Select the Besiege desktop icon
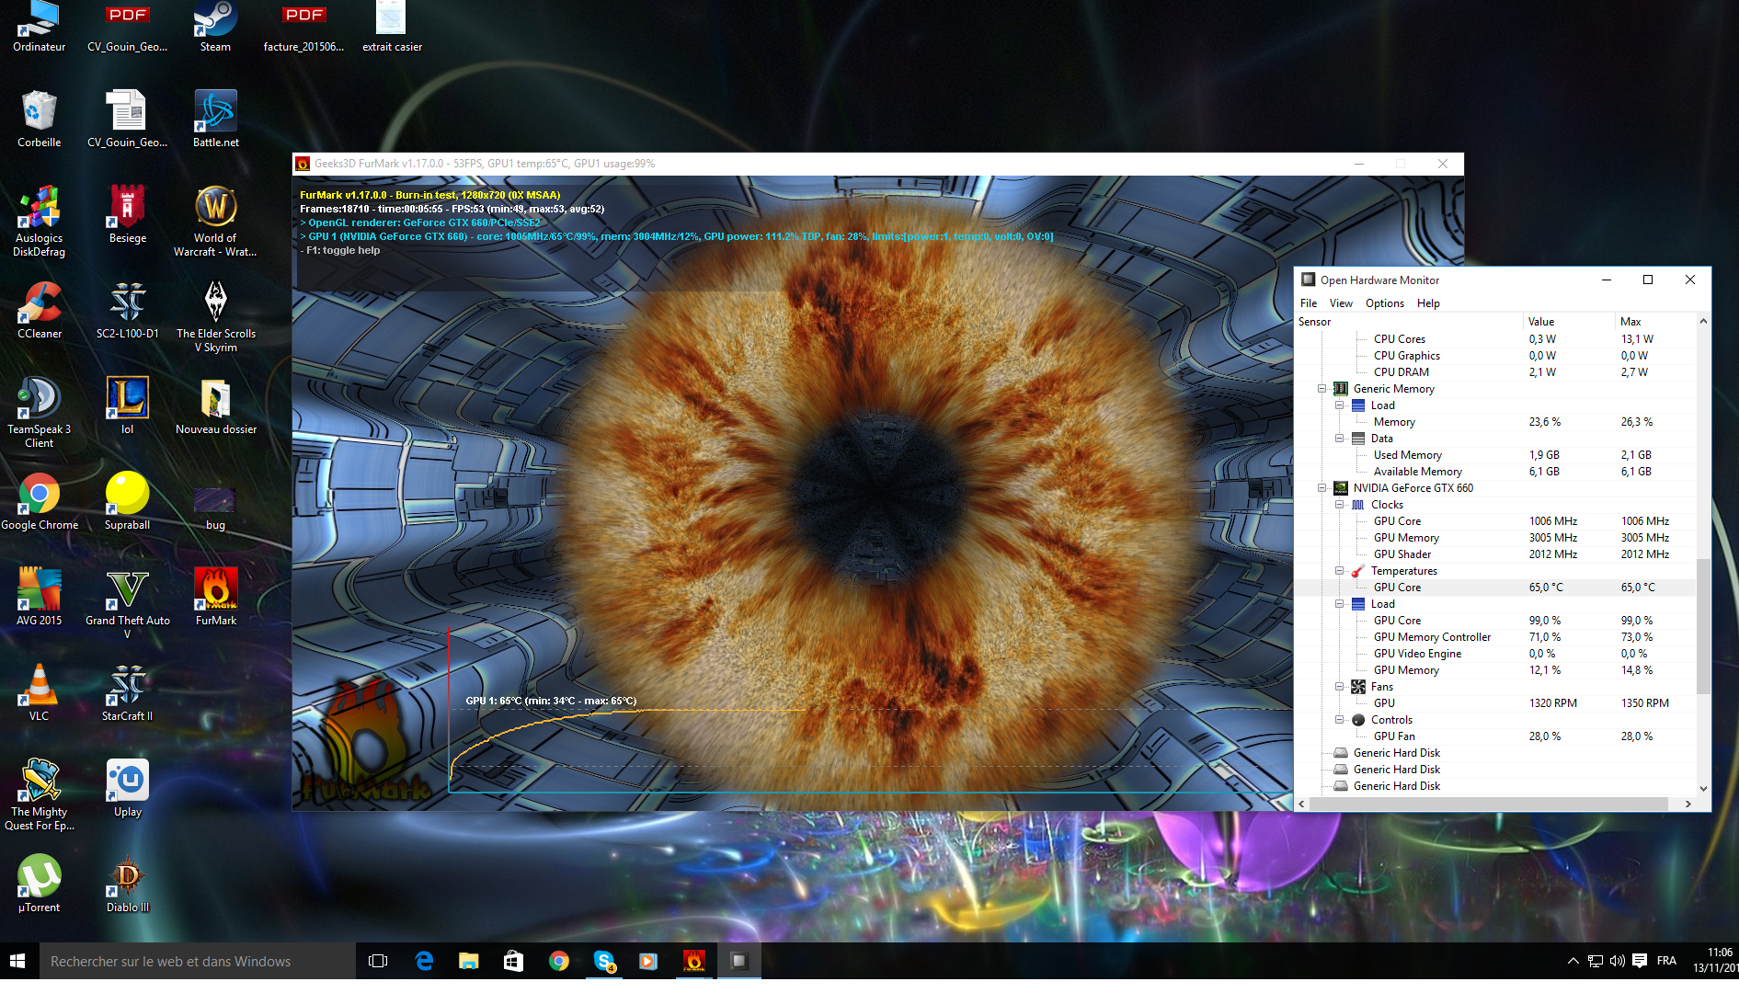1739x993 pixels. (128, 214)
